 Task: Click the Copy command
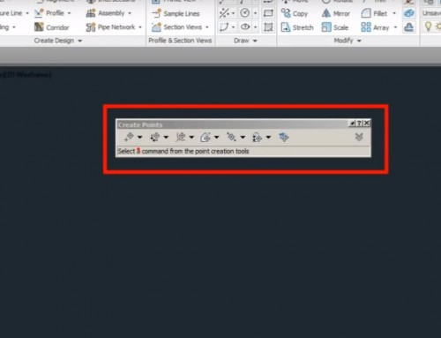[295, 13]
